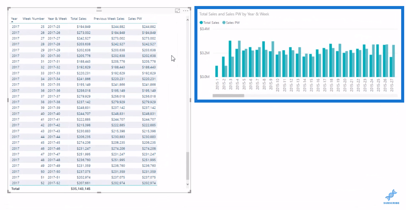This screenshot has width=406, height=210.
Task: Click Total Sales $231,359 in row 2017-49
Action: tap(84, 166)
